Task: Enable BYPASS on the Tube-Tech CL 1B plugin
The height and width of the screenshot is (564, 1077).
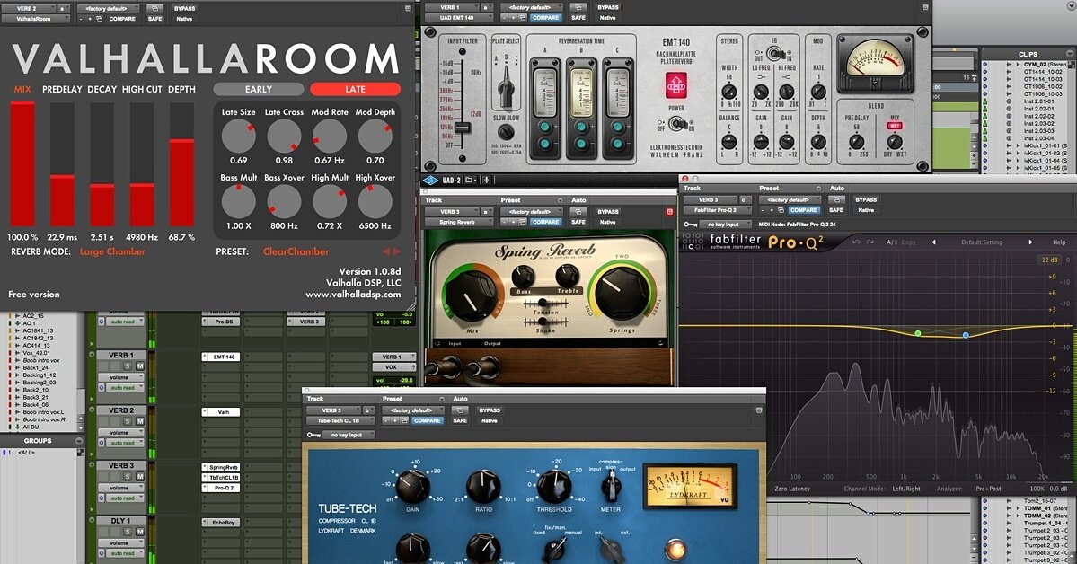Action: pyautogui.click(x=490, y=409)
